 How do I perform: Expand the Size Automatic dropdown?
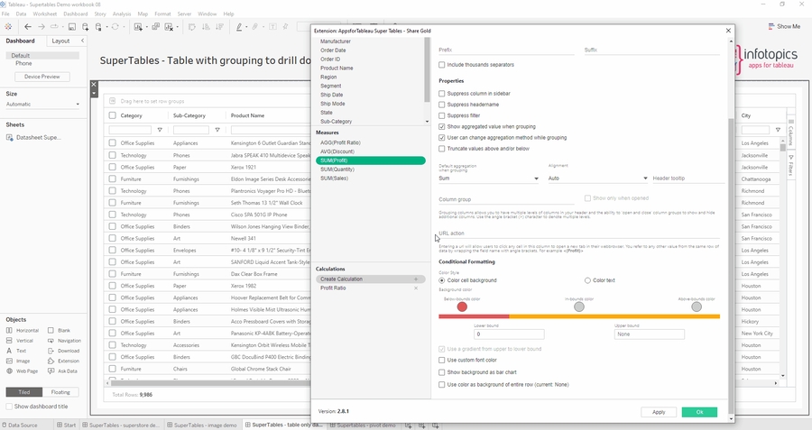[x=43, y=105]
